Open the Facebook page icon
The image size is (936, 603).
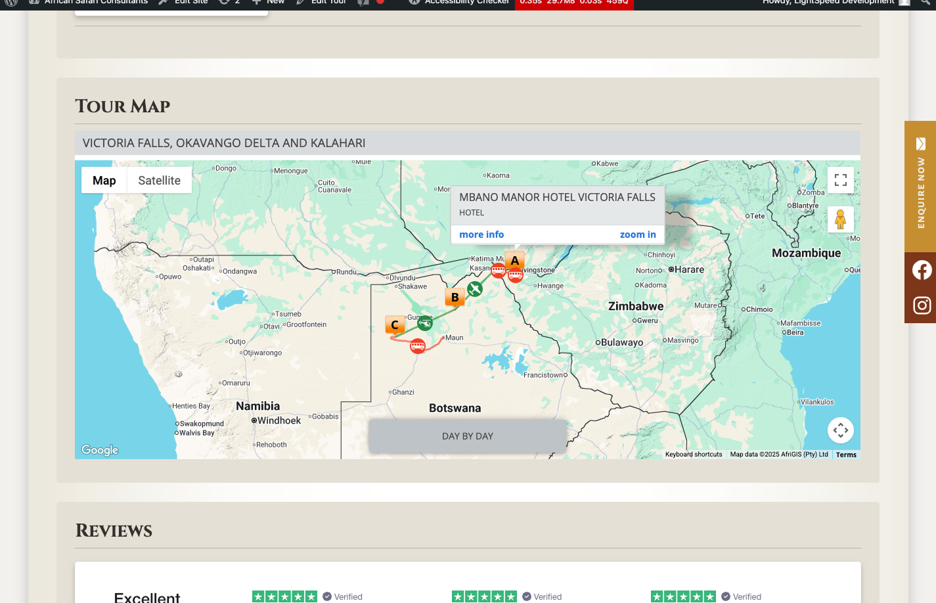[921, 270]
